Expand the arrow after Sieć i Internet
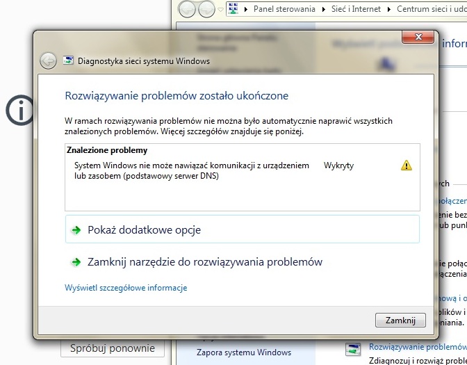 388,9
